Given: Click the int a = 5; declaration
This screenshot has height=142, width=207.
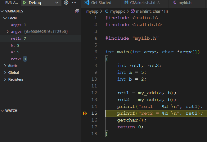Looking at the screenshot, I should (132, 72).
